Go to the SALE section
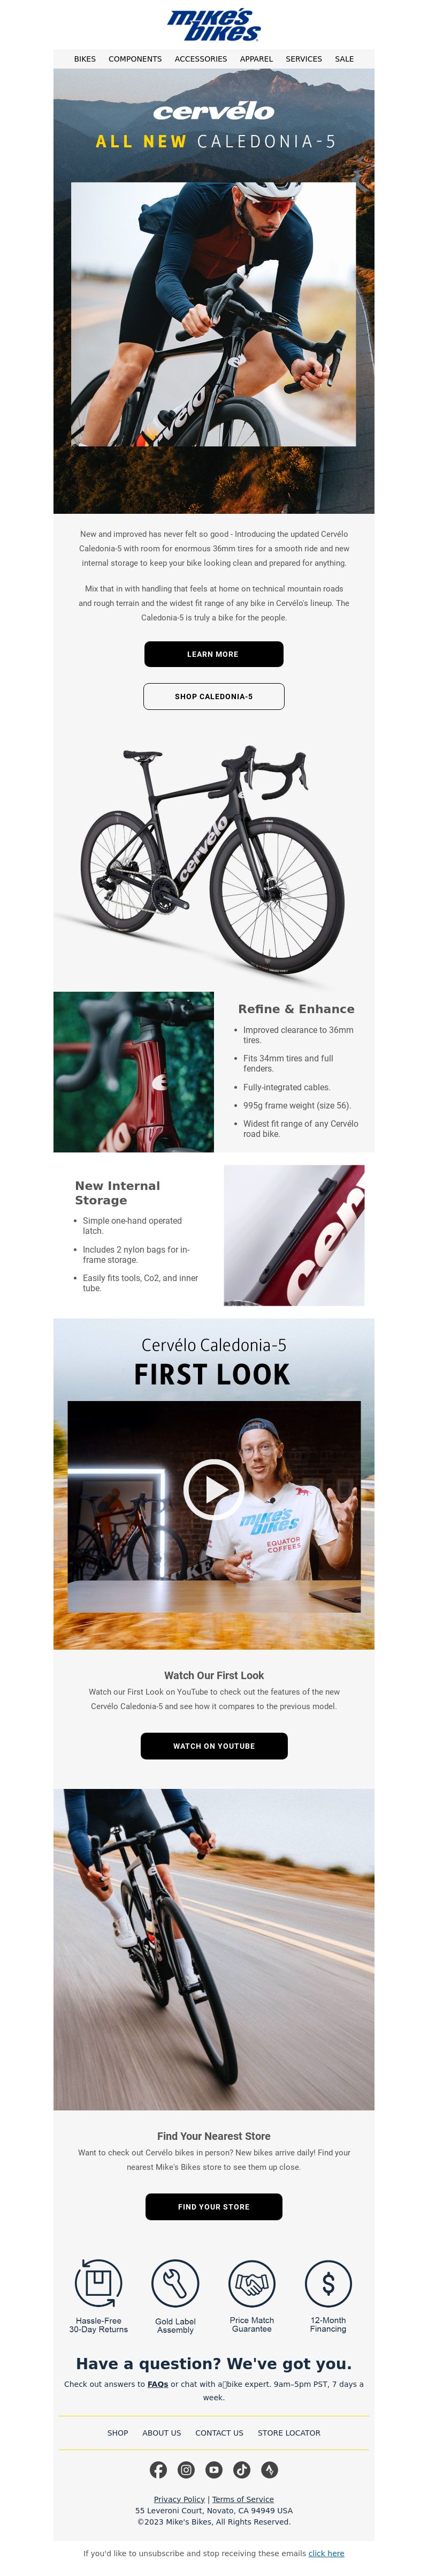Image resolution: width=428 pixels, height=2576 pixels. [344, 59]
